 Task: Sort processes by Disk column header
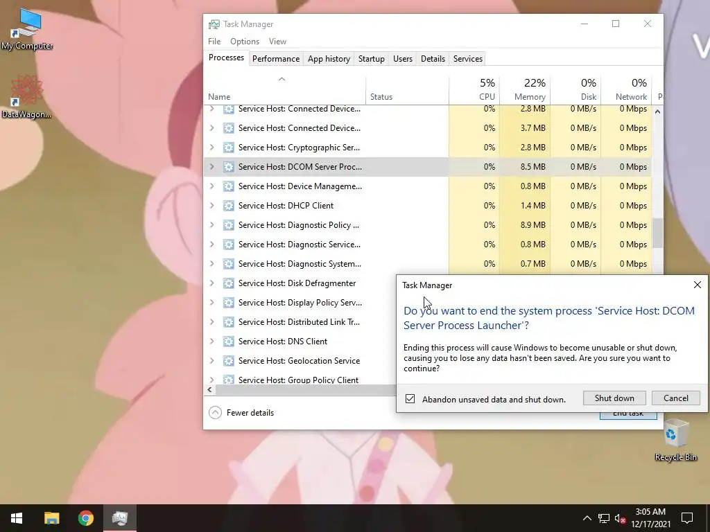575,90
